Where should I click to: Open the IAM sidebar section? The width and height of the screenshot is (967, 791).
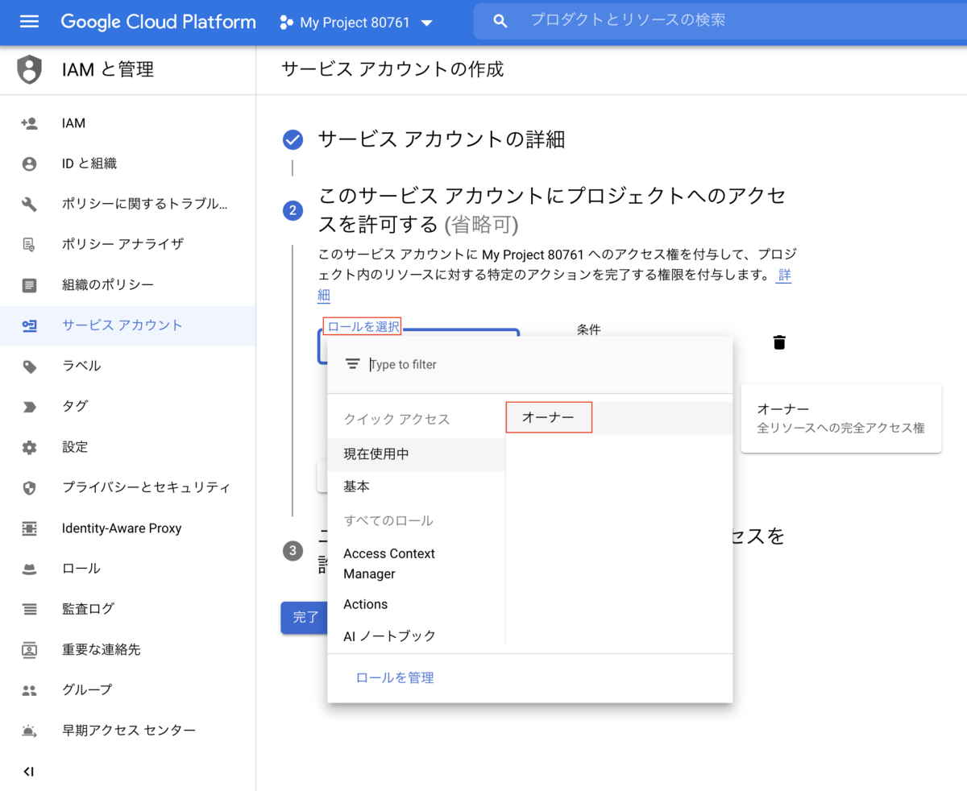(73, 122)
